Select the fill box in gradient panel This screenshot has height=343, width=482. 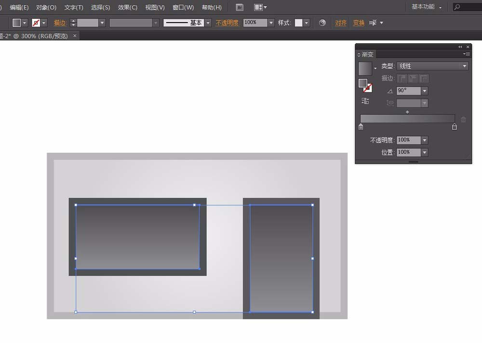point(363,83)
